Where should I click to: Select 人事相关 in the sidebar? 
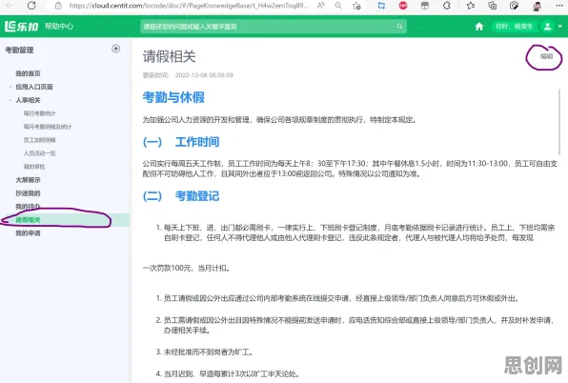pyautogui.click(x=28, y=100)
